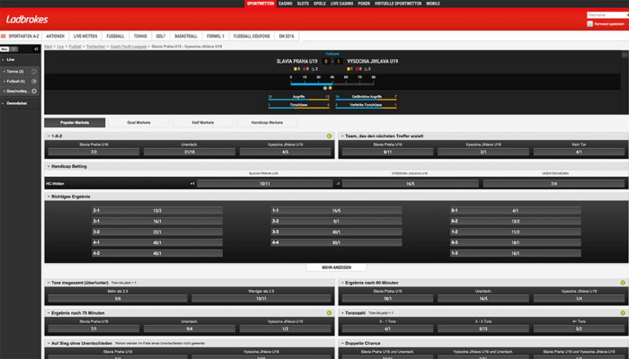This screenshot has height=359, width=629.
Task: Click the Fußball ball icon in sidebar
Action: (34, 82)
